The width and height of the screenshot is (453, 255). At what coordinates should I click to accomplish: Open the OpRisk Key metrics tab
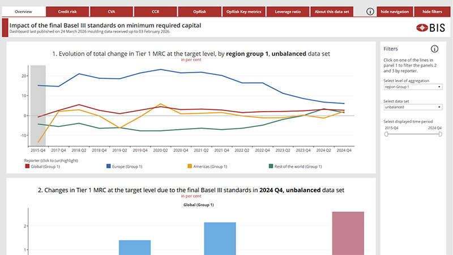point(244,11)
